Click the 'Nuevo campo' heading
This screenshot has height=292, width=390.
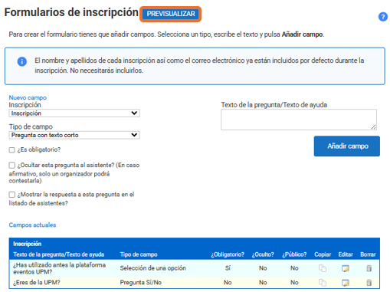pos(28,97)
